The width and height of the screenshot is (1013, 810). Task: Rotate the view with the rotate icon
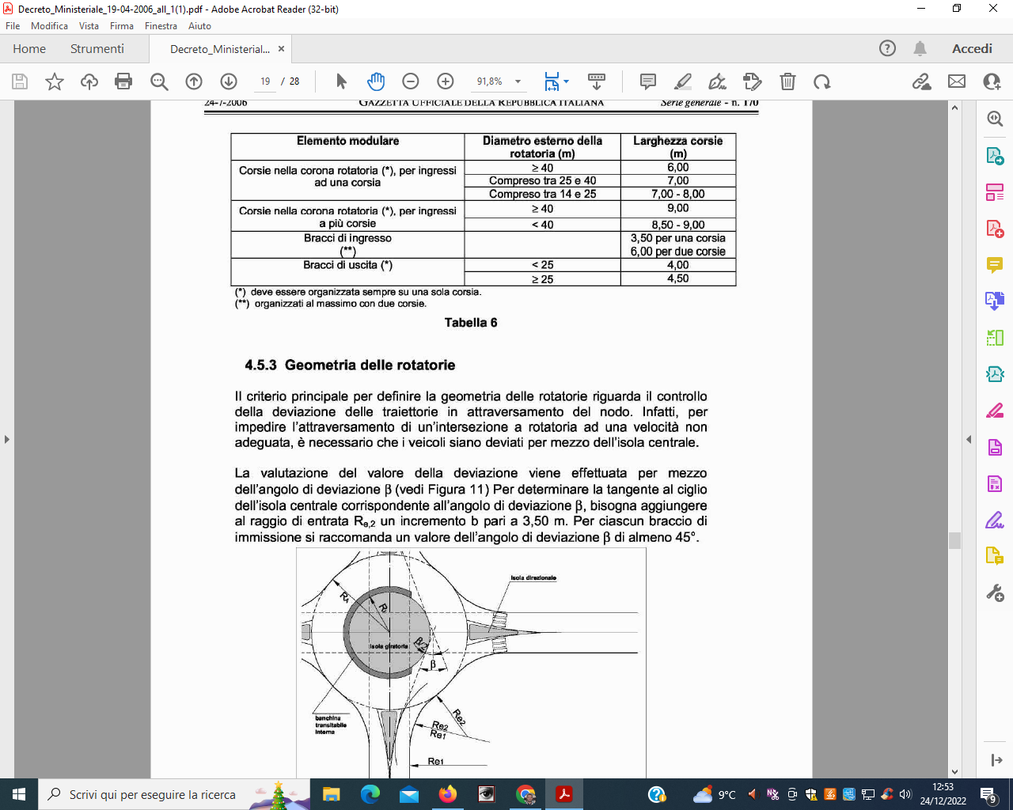[822, 81]
